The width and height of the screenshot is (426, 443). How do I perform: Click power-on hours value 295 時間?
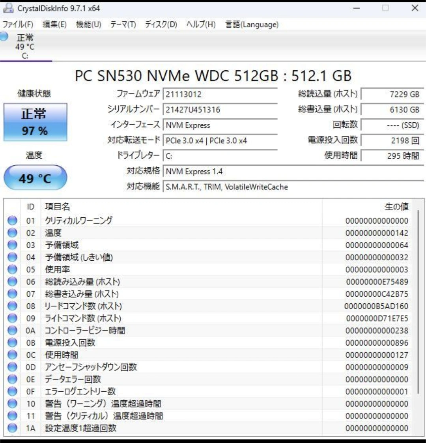[x=392, y=156]
